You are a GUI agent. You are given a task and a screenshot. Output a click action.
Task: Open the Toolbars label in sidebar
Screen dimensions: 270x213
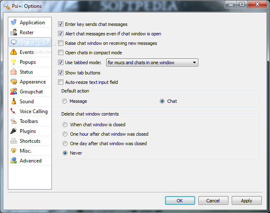pyautogui.click(x=29, y=121)
